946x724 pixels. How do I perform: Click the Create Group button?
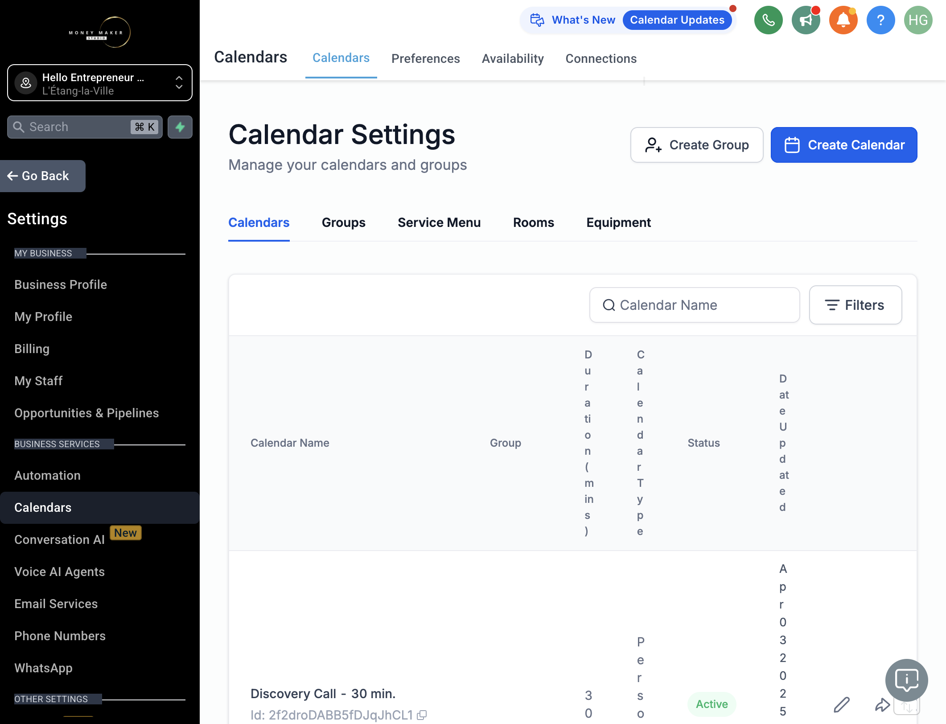(x=697, y=145)
